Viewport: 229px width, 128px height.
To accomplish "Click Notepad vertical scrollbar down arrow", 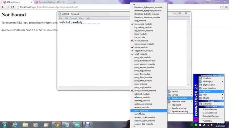I will [188, 85].
